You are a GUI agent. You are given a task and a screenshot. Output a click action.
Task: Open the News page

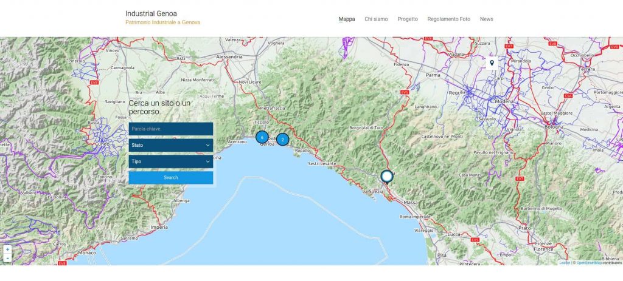coord(486,19)
